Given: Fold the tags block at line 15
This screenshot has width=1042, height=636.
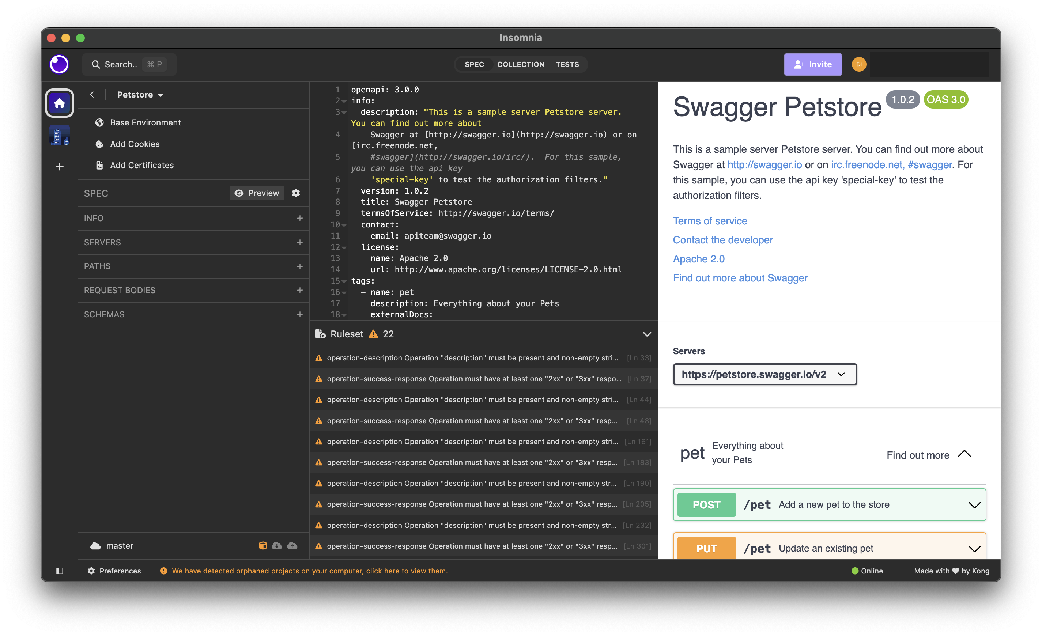Looking at the screenshot, I should click(x=344, y=281).
